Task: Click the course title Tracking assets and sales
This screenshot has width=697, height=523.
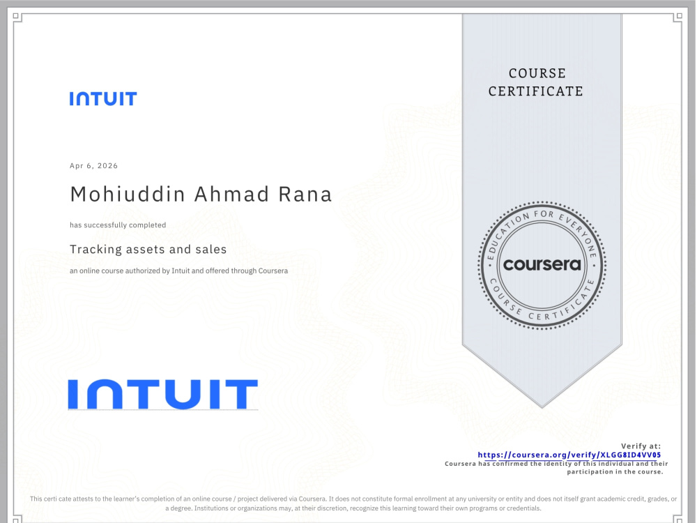Action: tap(148, 249)
